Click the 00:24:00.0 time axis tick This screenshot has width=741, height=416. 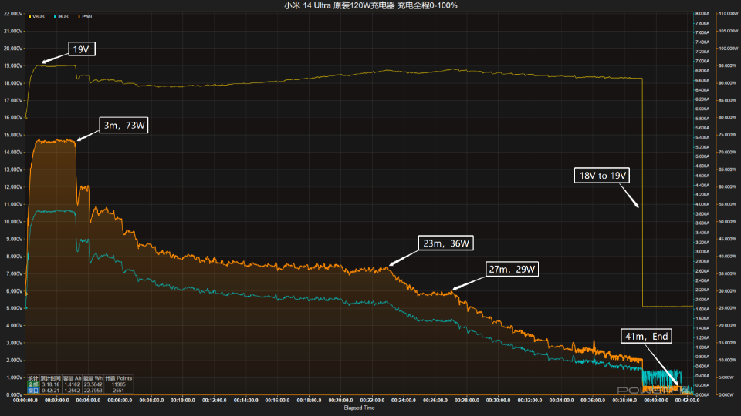click(404, 400)
